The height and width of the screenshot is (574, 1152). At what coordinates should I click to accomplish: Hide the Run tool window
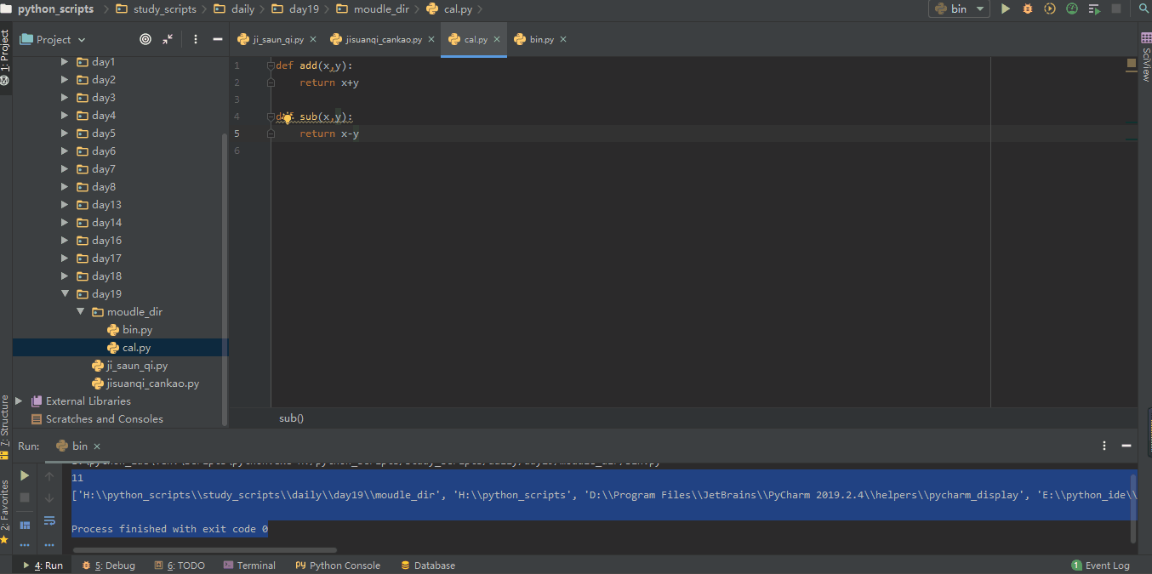tap(1127, 446)
